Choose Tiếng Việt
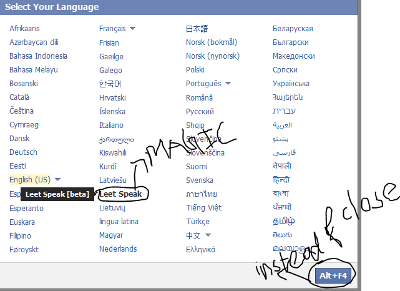The width and height of the screenshot is (400, 291). (x=204, y=208)
